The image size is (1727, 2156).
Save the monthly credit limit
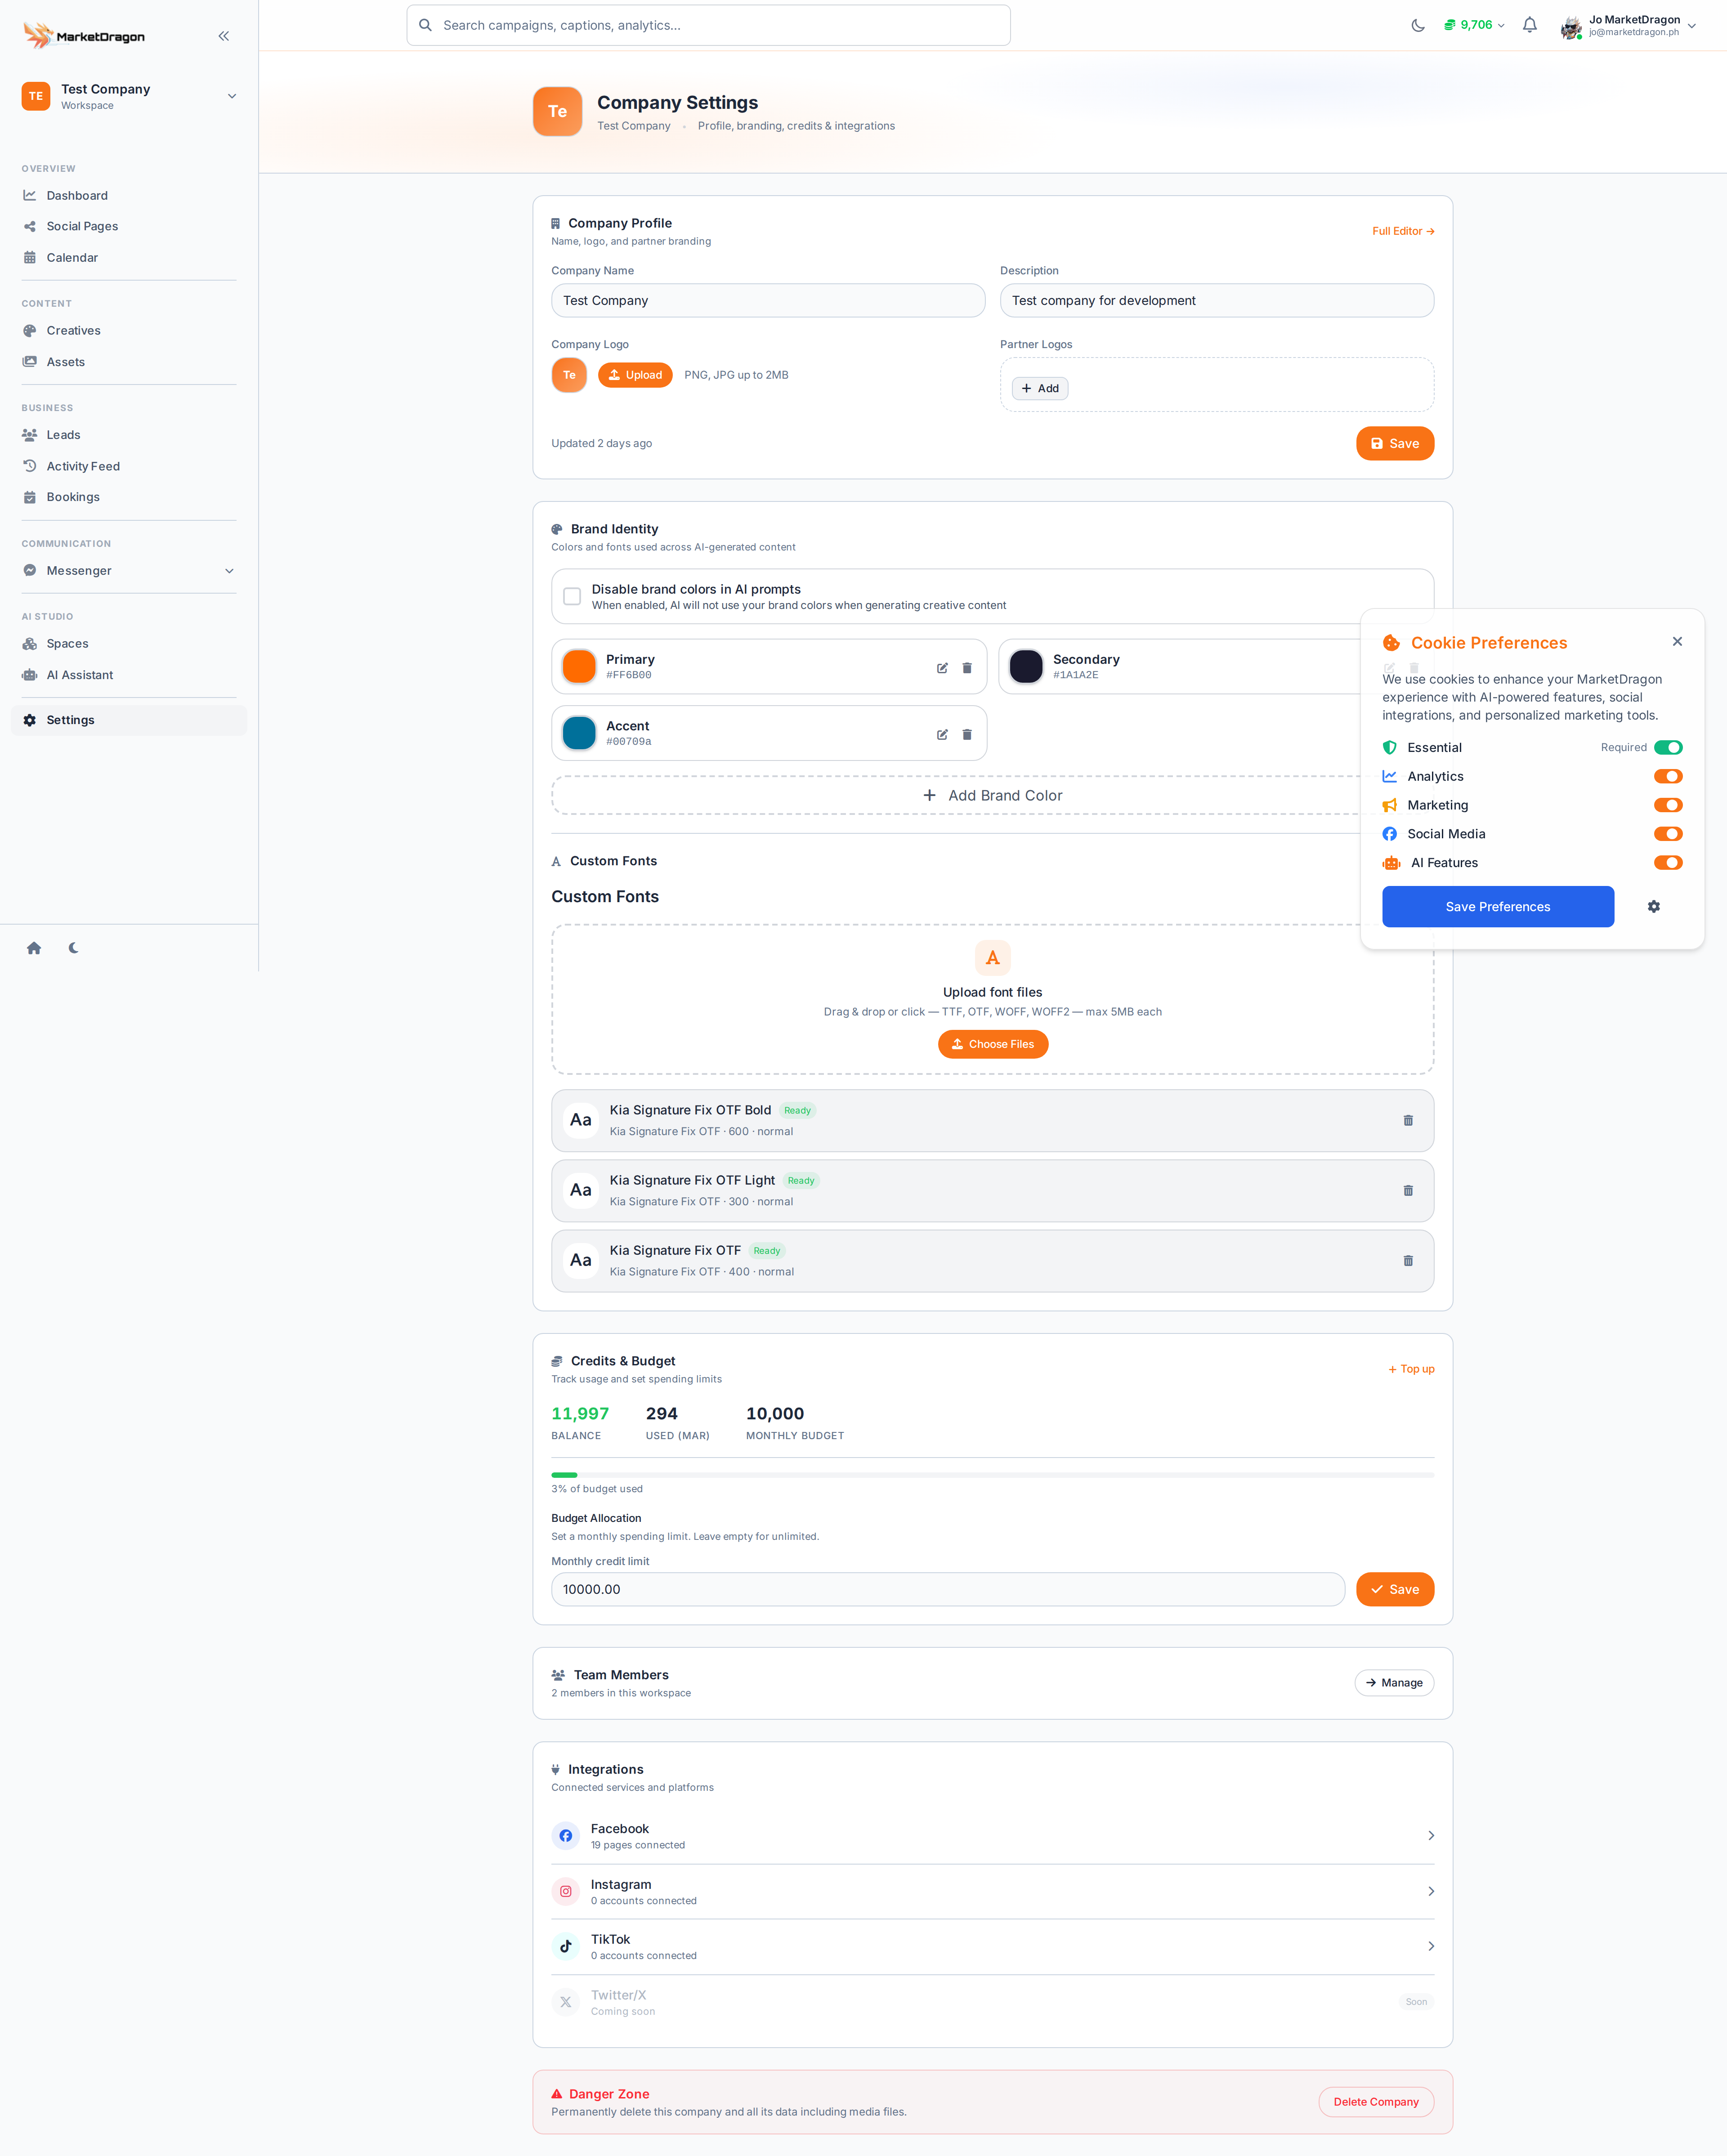(1395, 1590)
